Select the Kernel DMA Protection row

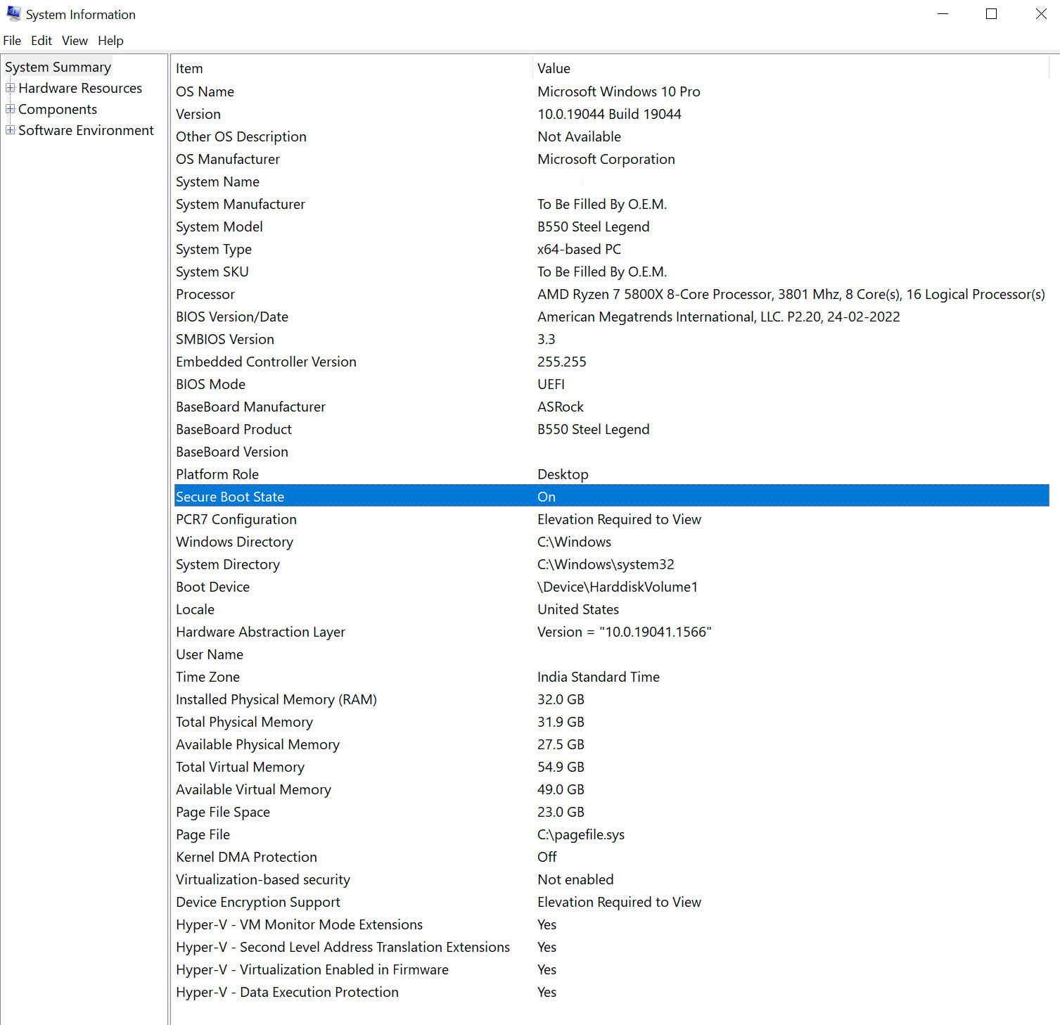[611, 857]
